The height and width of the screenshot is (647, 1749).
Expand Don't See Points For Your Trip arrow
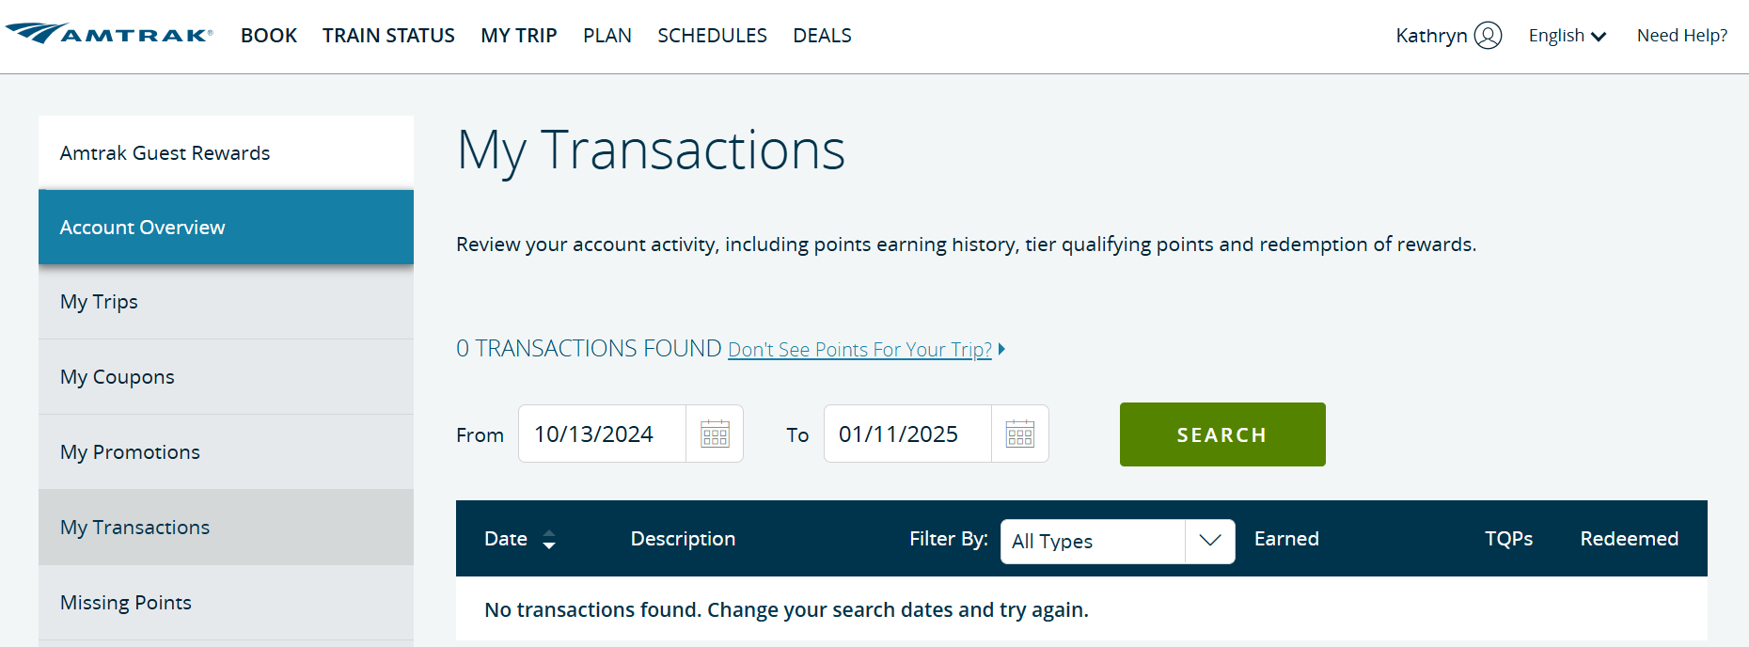pos(1001,349)
